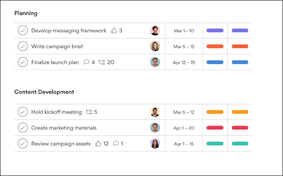This screenshot has width=283, height=176.
Task: Click subtasks icon on Finalize launch plan
Action: (x=102, y=62)
